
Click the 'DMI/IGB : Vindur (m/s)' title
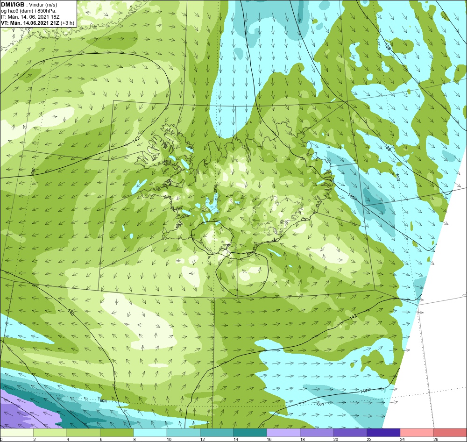(29, 5)
